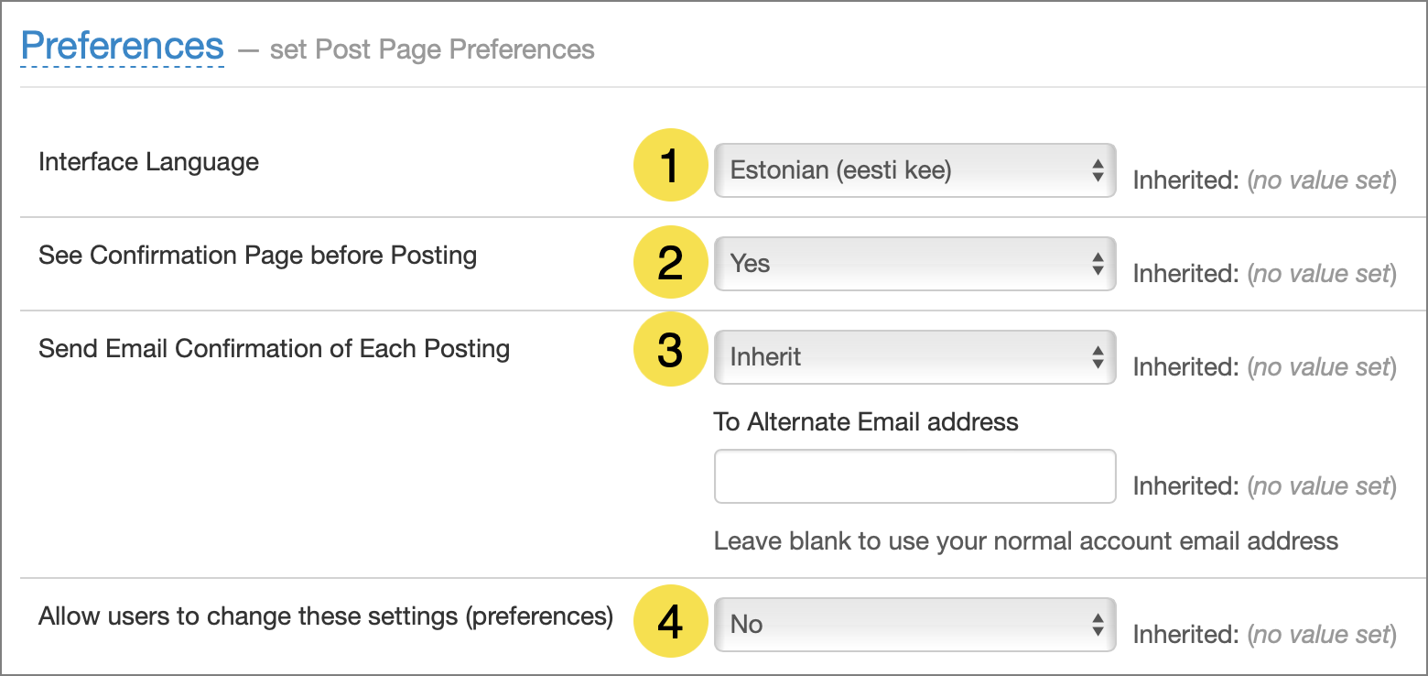
Task: Open the Interface Language dropdown
Action: [914, 170]
